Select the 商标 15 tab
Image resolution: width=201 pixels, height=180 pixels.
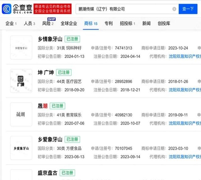pos(91,24)
